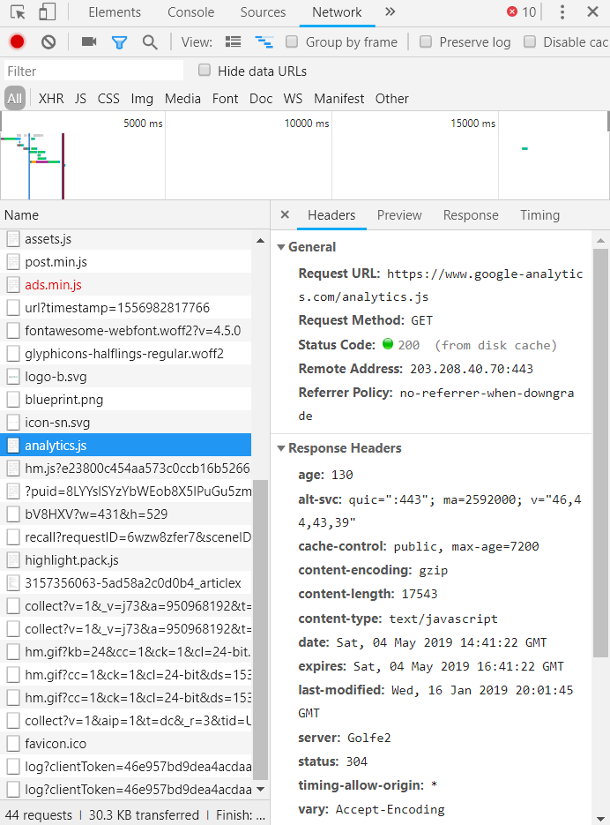610x825 pixels.
Task: Clear the network log
Action: [x=48, y=42]
